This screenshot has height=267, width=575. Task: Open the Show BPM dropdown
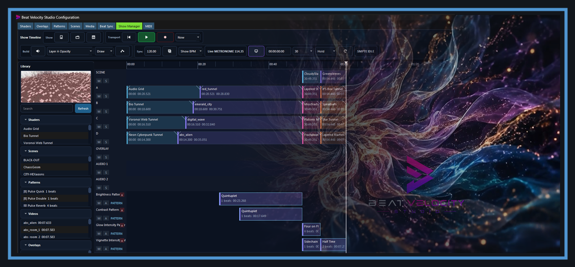(190, 51)
